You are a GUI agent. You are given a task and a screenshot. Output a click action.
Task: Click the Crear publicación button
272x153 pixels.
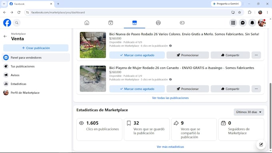(36, 48)
